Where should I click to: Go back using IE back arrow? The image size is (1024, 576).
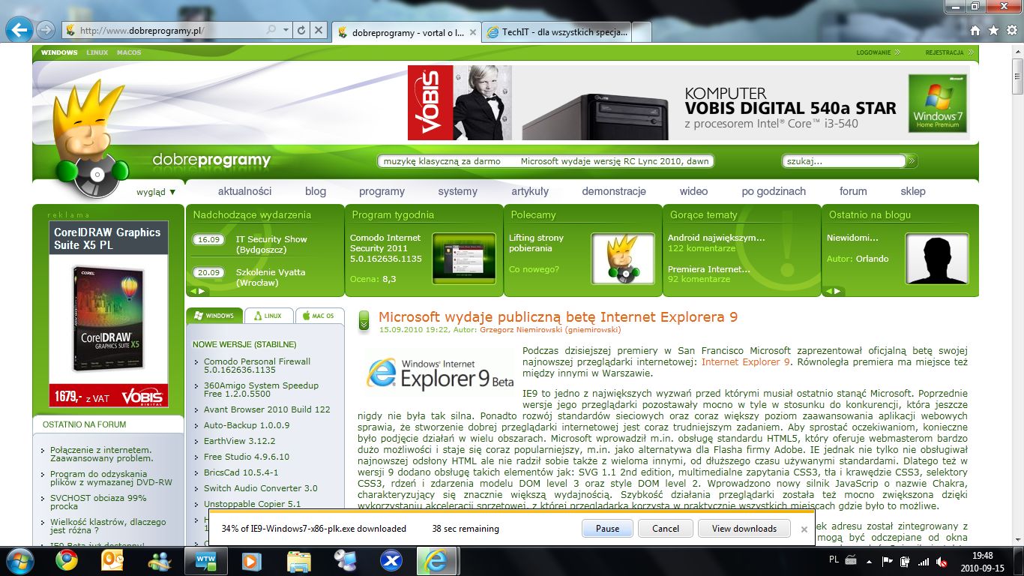coord(18,30)
